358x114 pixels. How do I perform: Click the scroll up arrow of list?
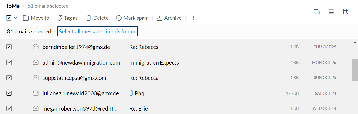click(x=355, y=42)
